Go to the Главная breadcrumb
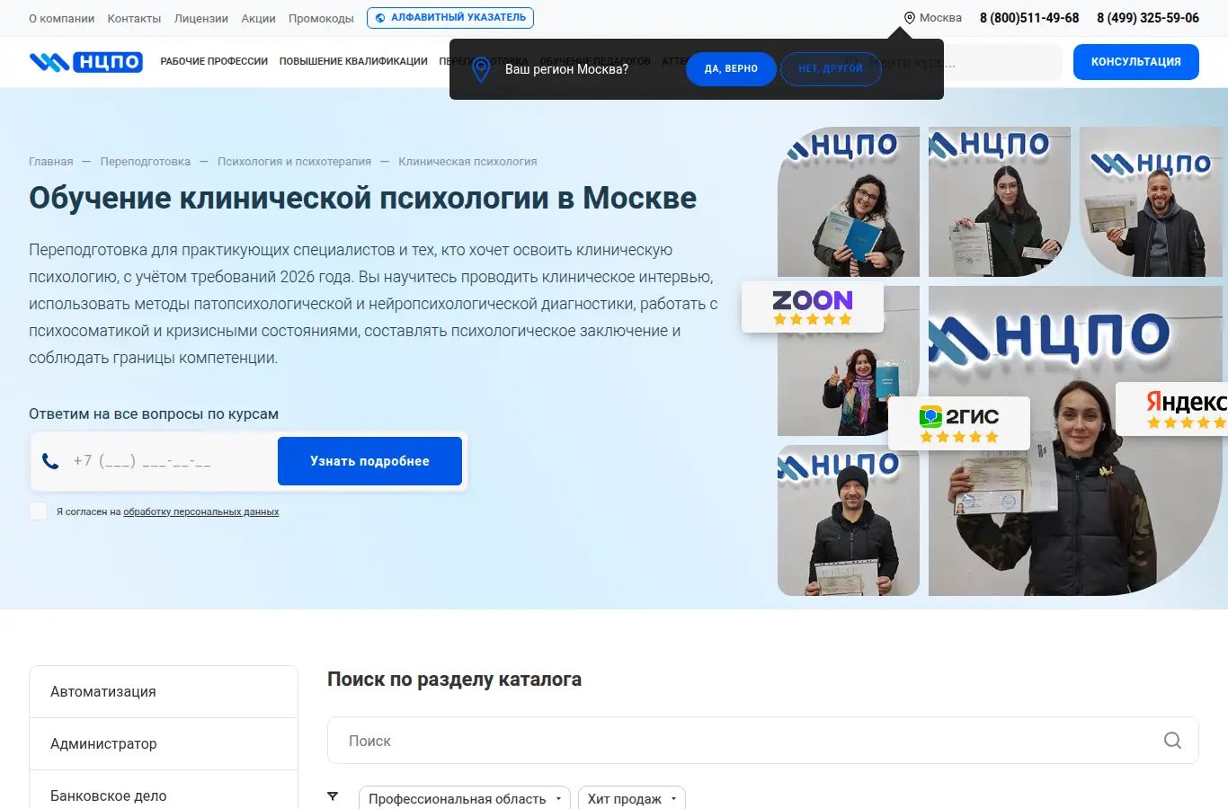The height and width of the screenshot is (809, 1228). tap(51, 162)
